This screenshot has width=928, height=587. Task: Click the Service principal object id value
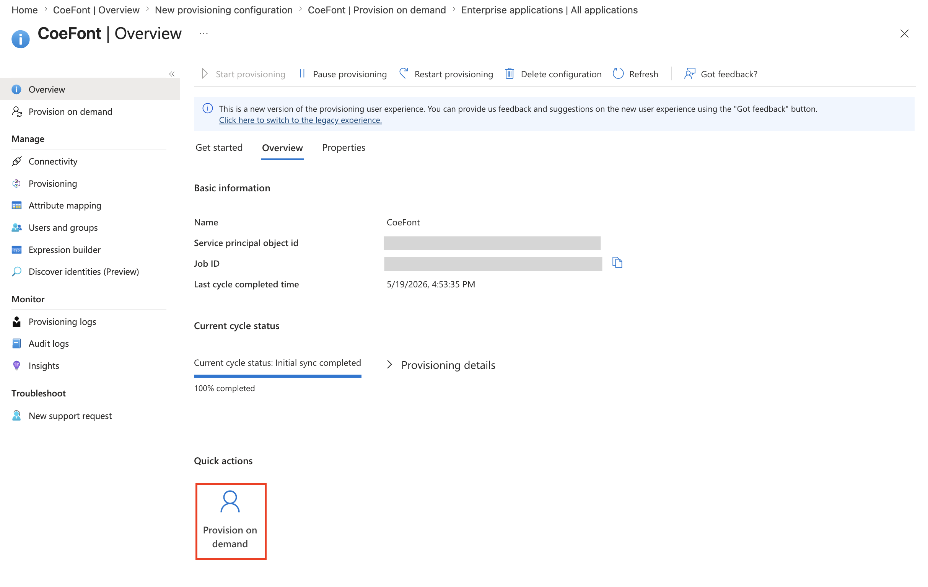tap(492, 243)
